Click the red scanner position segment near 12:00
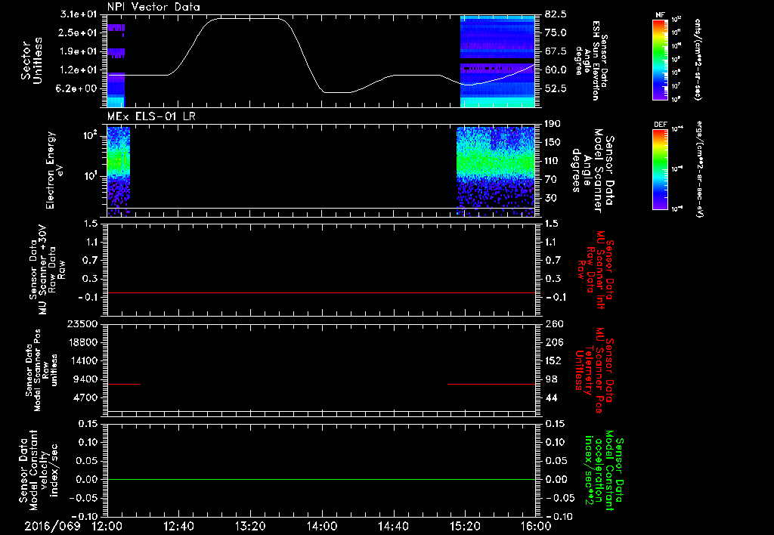 (124, 384)
